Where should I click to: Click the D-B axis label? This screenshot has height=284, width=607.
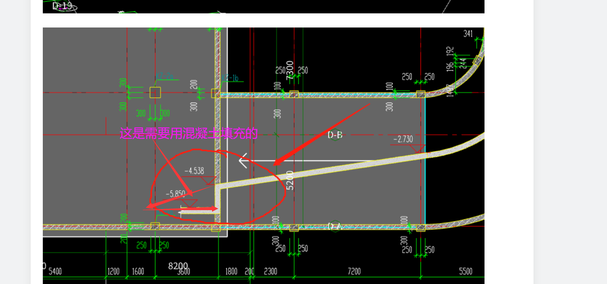click(x=335, y=135)
